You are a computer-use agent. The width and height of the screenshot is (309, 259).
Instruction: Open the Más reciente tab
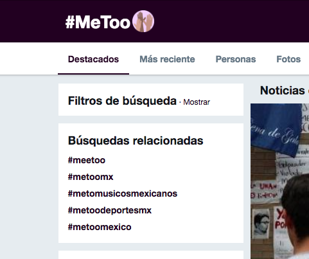167,59
